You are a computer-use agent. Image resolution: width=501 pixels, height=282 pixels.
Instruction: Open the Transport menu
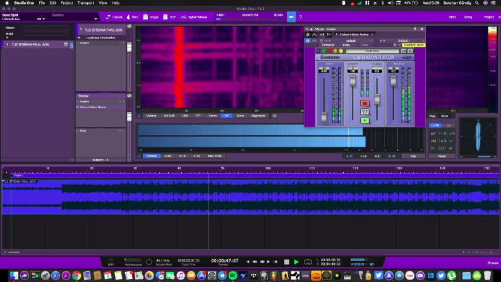click(x=86, y=3)
